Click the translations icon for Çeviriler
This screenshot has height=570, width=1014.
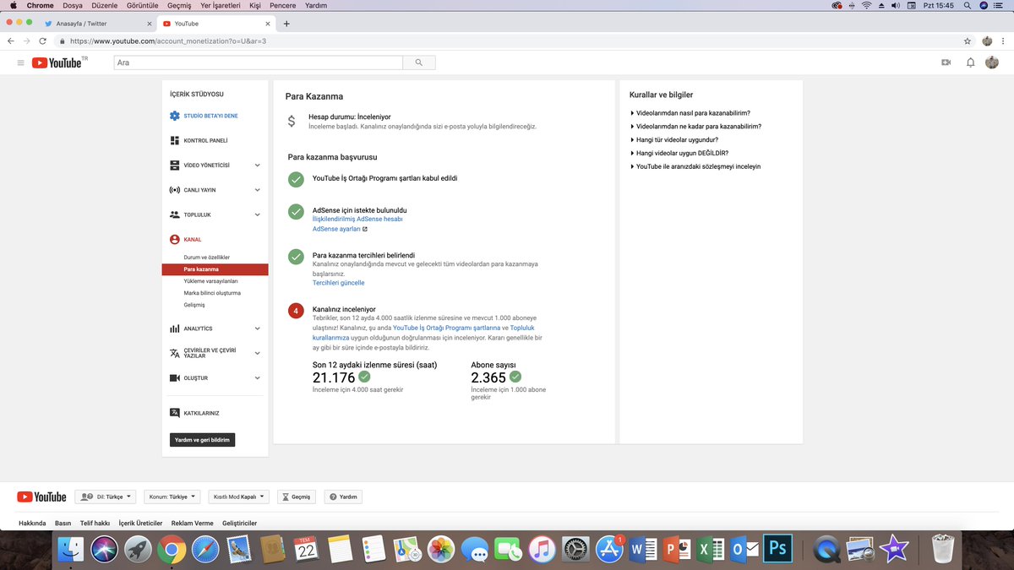(175, 353)
